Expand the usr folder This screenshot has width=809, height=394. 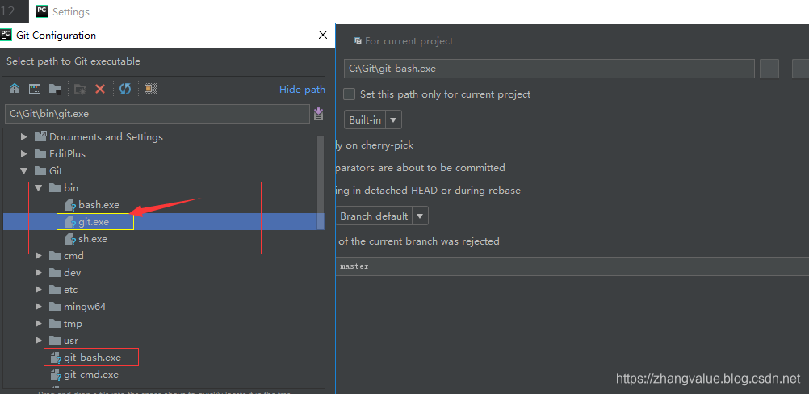38,341
